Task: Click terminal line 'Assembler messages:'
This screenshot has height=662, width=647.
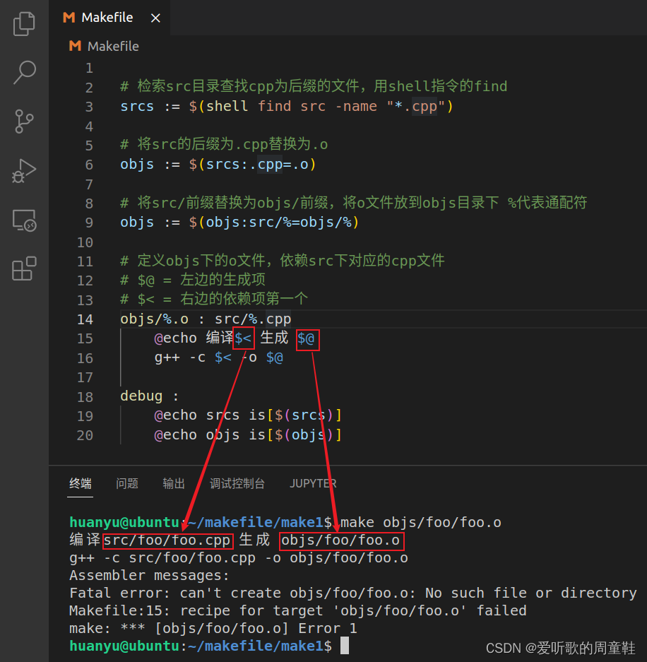Action: (x=150, y=575)
